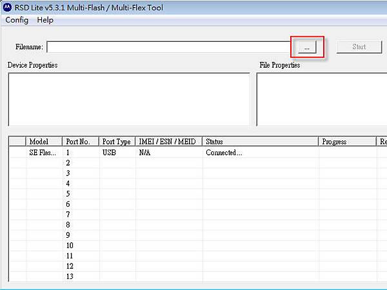
Task: Click inside File Properties box
Action: click(322, 99)
